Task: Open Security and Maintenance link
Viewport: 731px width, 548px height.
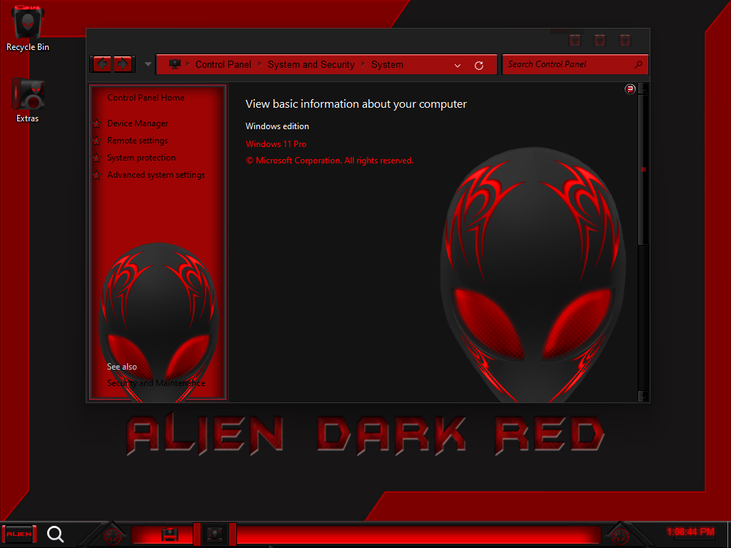Action: (156, 383)
